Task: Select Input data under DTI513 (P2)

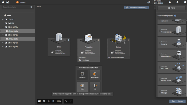Action: (x=18, y=39)
